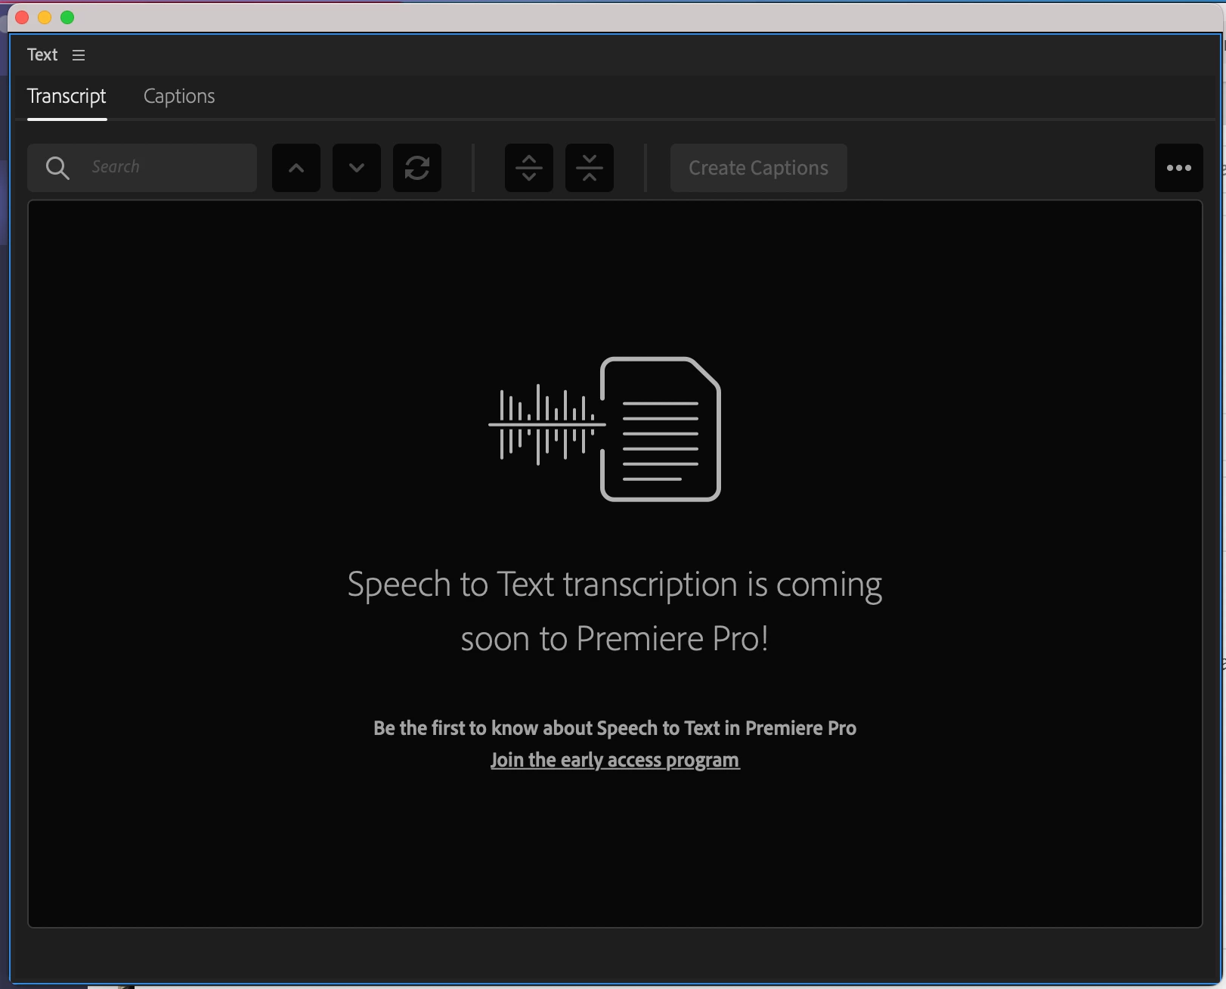Maximize the window with the green button
This screenshot has height=989, width=1226.
[67, 17]
